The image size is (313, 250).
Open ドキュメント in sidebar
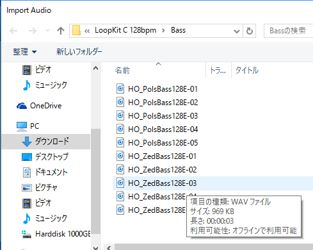pyautogui.click(x=45, y=172)
